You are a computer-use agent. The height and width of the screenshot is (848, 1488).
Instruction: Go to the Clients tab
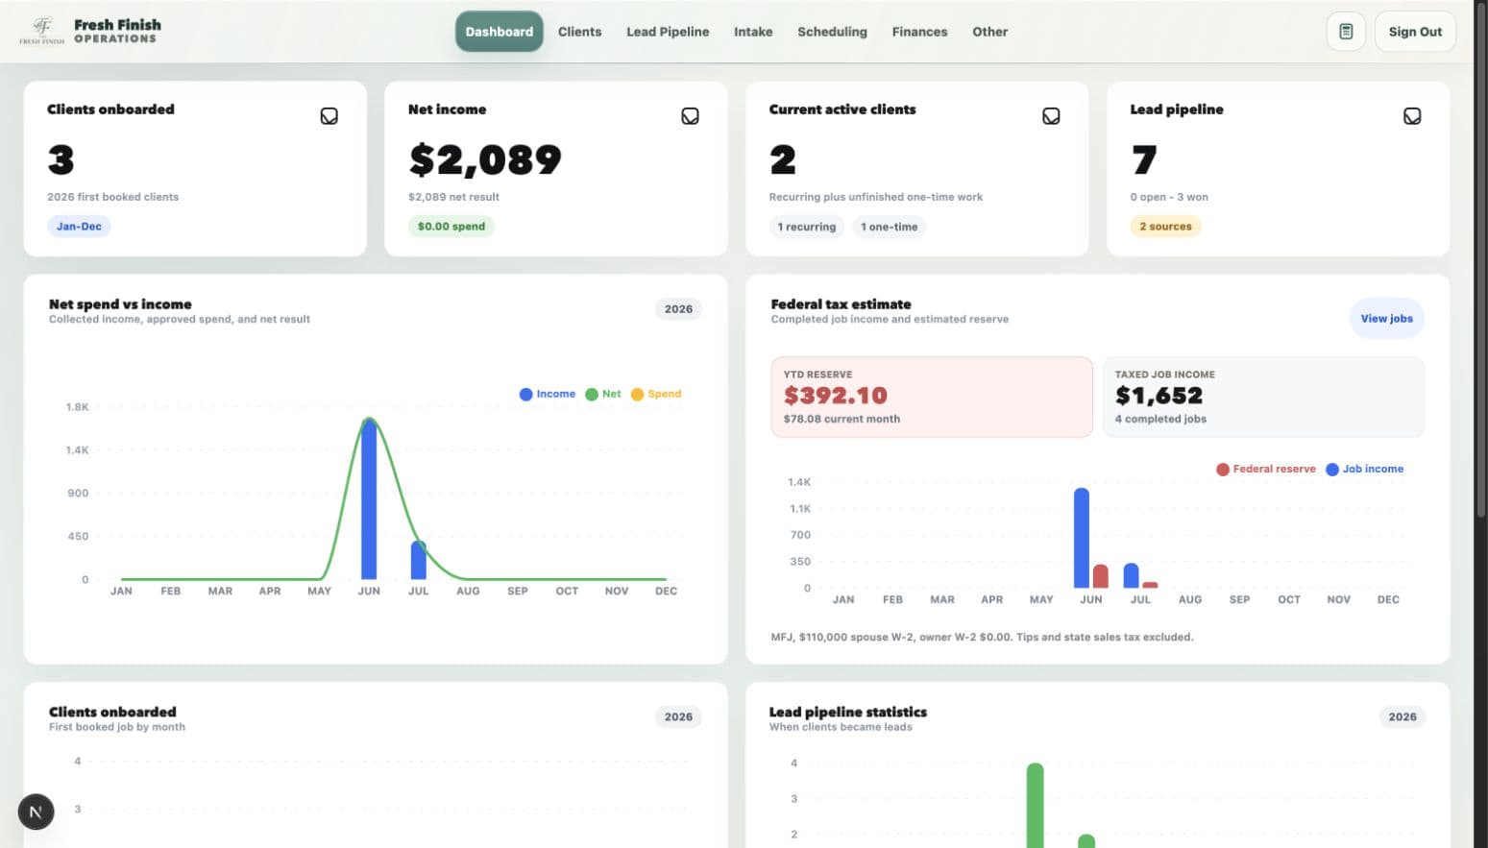(x=580, y=32)
